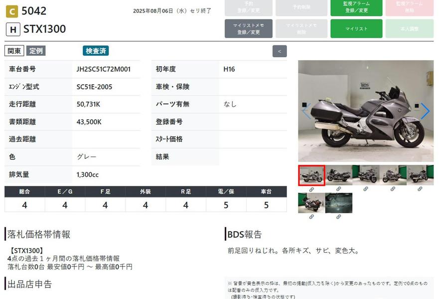This screenshot has width=442, height=299.
Task: Select the 関東 region tag
Action: [x=14, y=51]
